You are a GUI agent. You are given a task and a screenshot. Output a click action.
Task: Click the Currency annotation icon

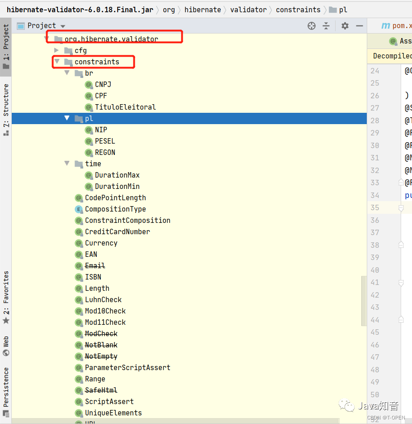coord(79,243)
